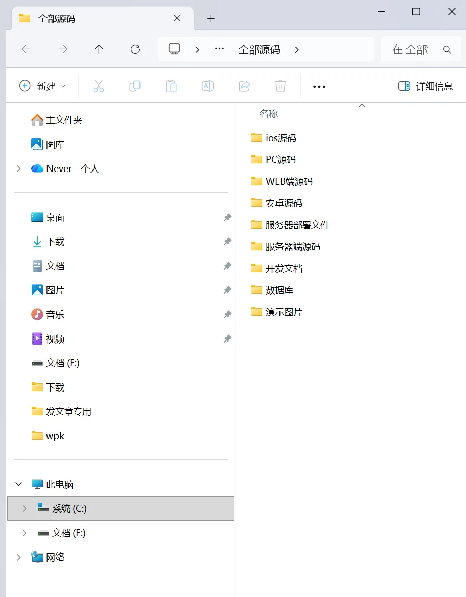Open 桌面 quick access folder
Image resolution: width=466 pixels, height=597 pixels.
48,218
